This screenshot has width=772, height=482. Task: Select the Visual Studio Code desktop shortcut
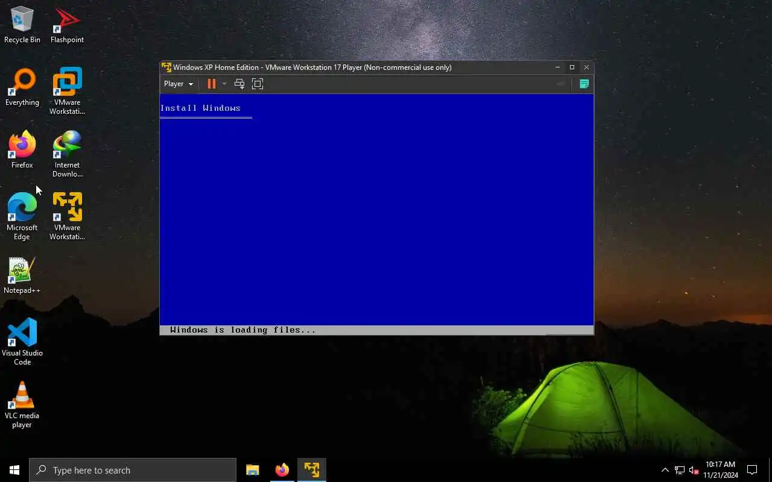tap(22, 342)
